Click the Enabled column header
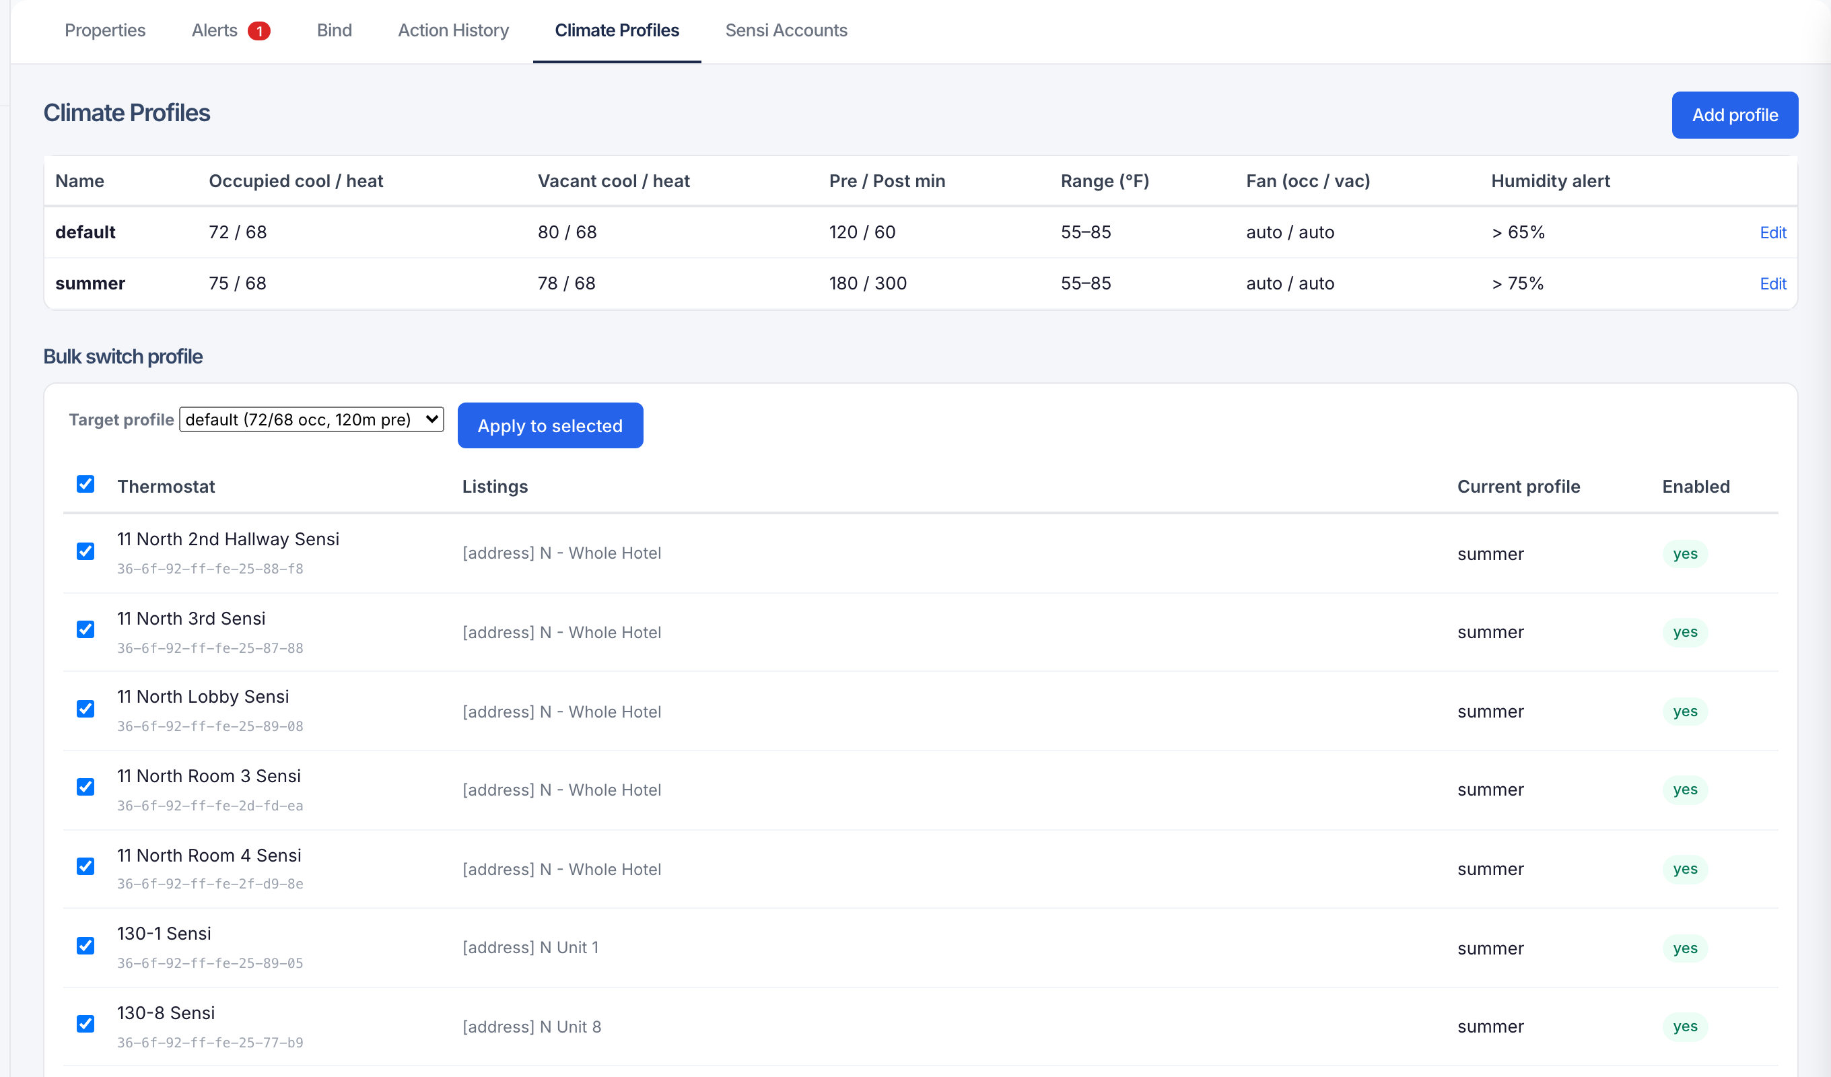This screenshot has width=1831, height=1077. point(1696,487)
